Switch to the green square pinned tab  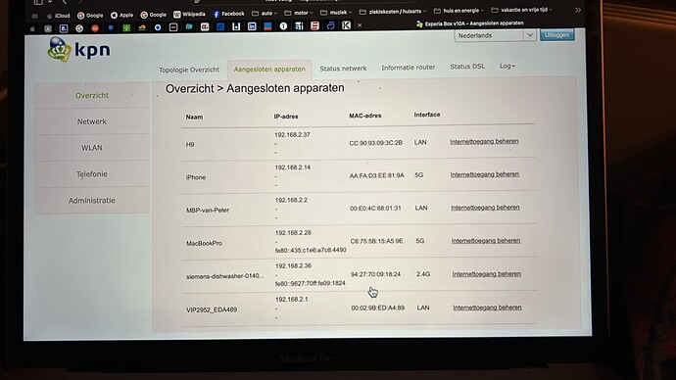126,28
